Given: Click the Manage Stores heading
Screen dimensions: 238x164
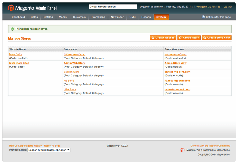Looking at the screenshot, I should (x=19, y=38).
